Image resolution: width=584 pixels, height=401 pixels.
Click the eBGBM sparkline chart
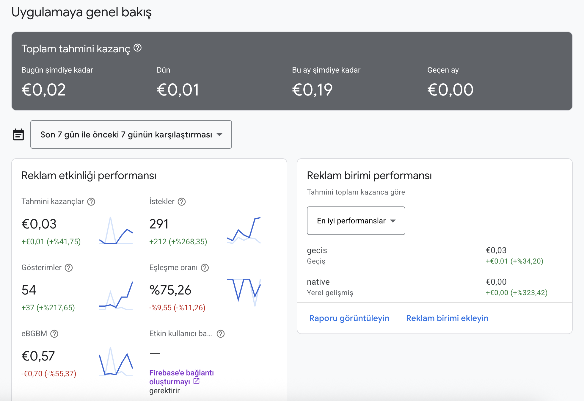116,361
